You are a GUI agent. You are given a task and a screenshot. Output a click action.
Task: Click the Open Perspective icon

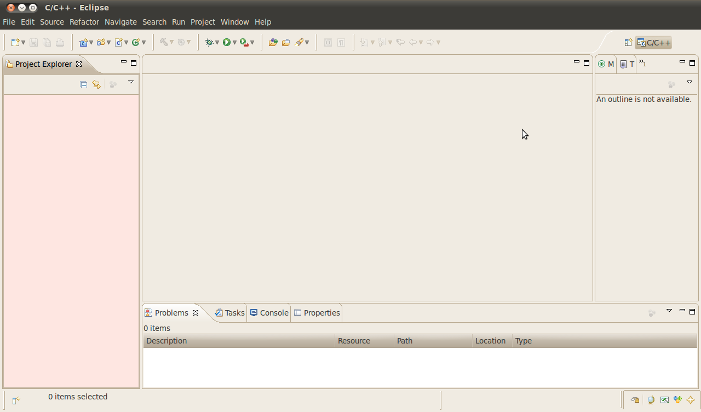(x=628, y=43)
